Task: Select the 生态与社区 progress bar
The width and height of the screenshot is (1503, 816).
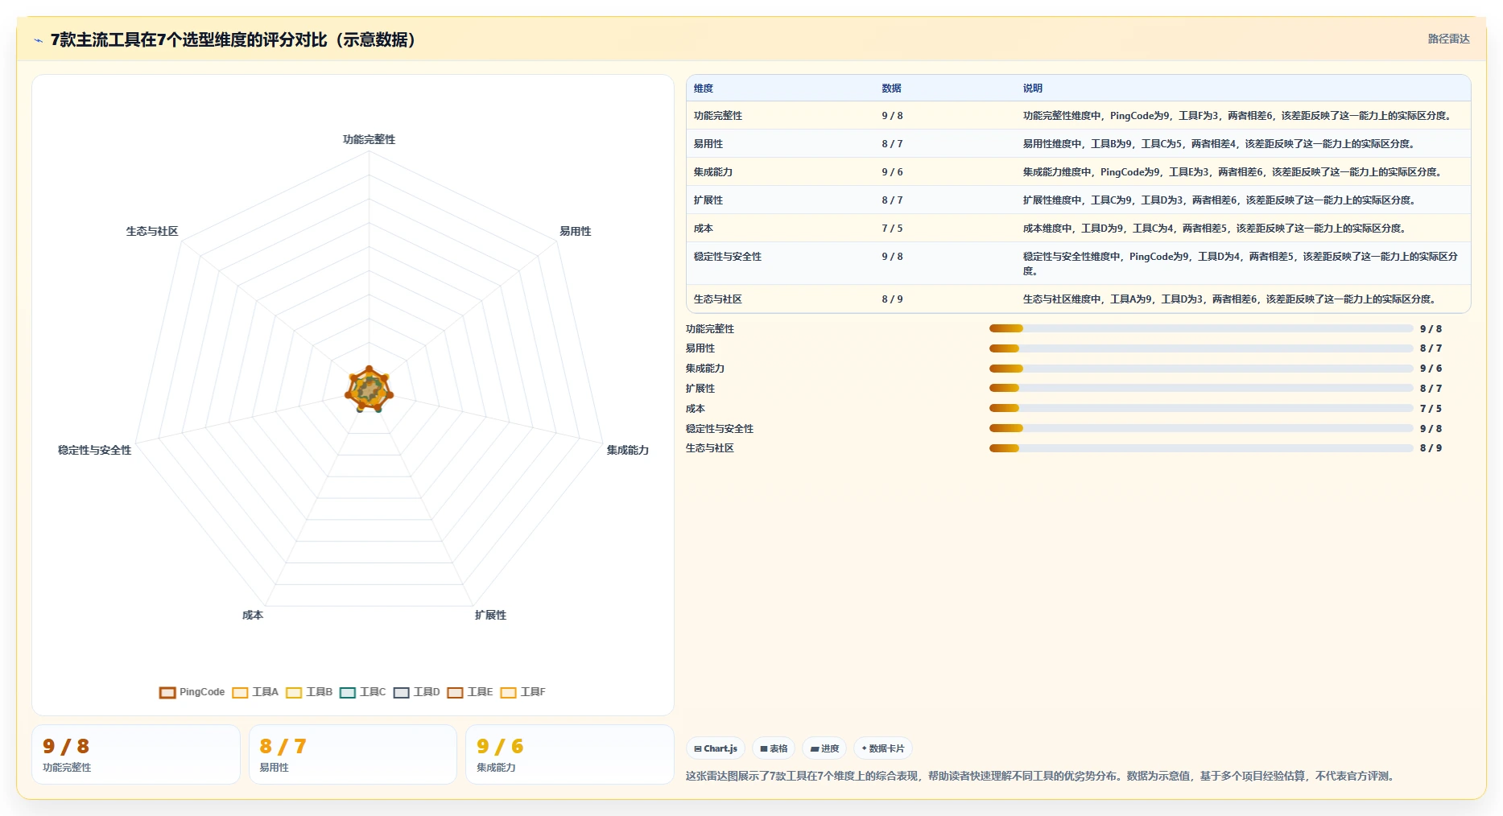Action: [x=1201, y=448]
